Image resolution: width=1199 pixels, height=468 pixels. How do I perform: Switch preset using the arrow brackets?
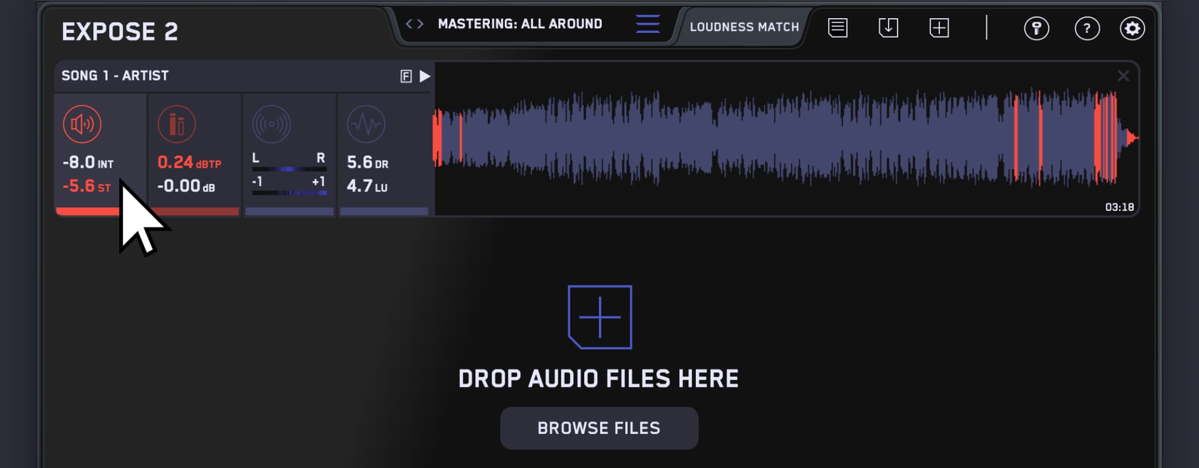coord(414,24)
